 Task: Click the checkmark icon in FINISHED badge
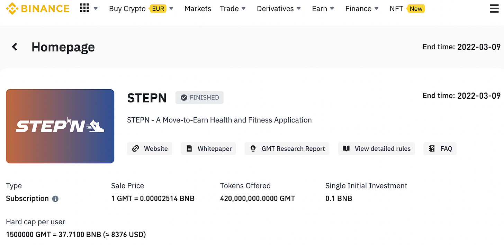[x=184, y=98]
